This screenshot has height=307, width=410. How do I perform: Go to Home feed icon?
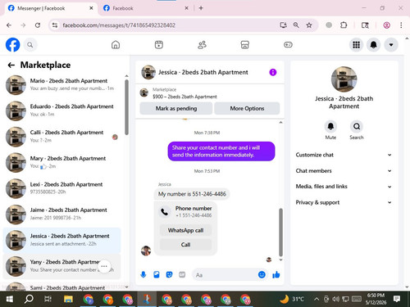point(116,45)
